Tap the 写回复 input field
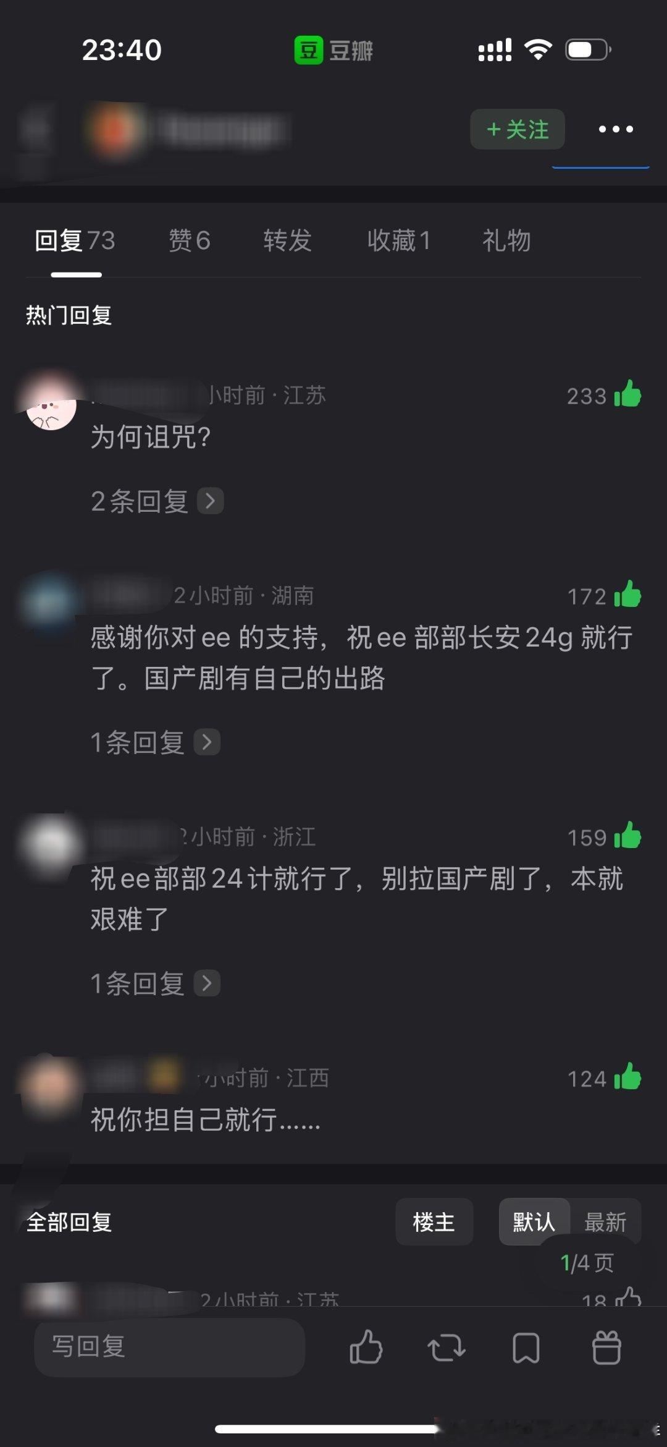Image resolution: width=667 pixels, height=1447 pixels. 170,1347
